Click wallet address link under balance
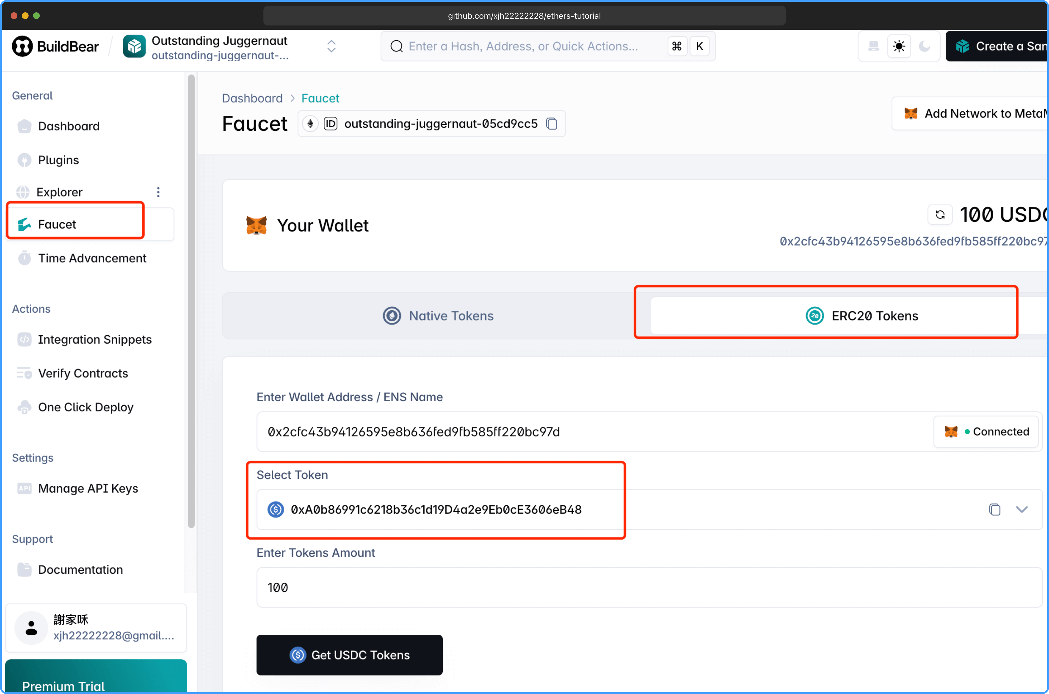Image resolution: width=1049 pixels, height=694 pixels. (x=914, y=241)
